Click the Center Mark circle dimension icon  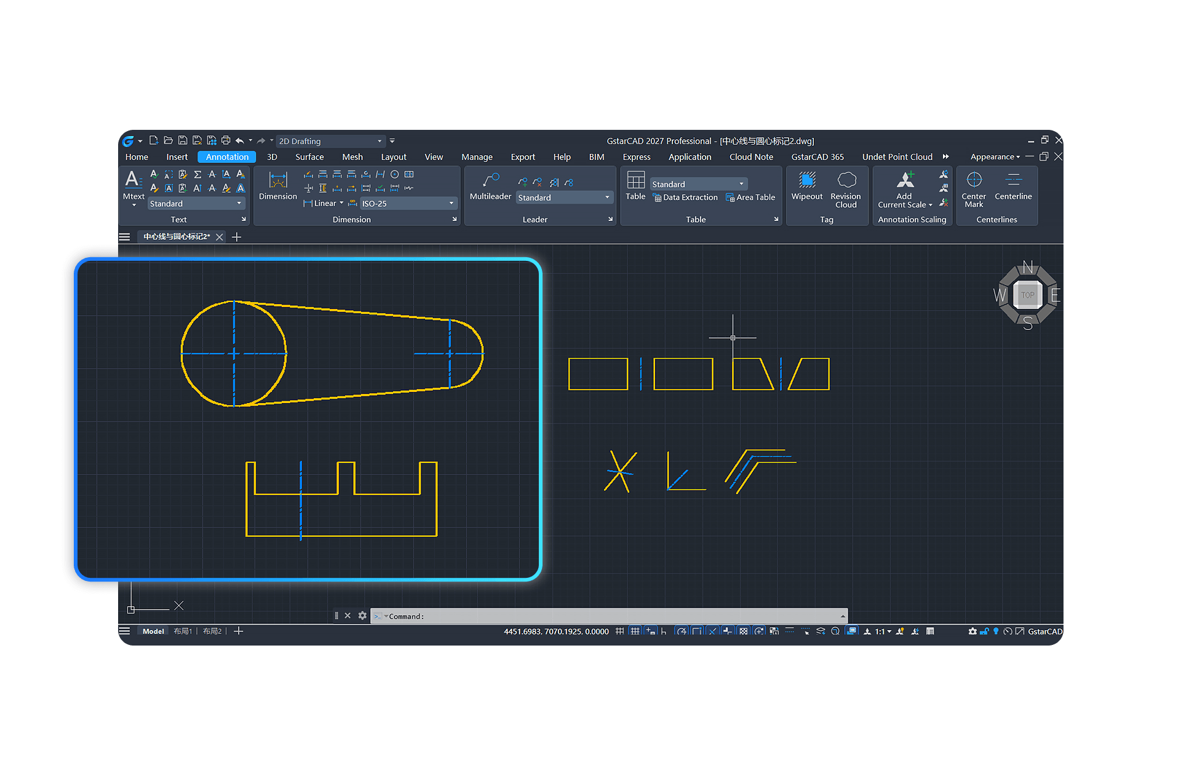[x=395, y=174]
